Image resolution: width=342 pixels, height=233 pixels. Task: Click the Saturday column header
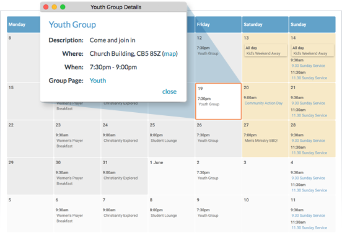click(x=265, y=24)
